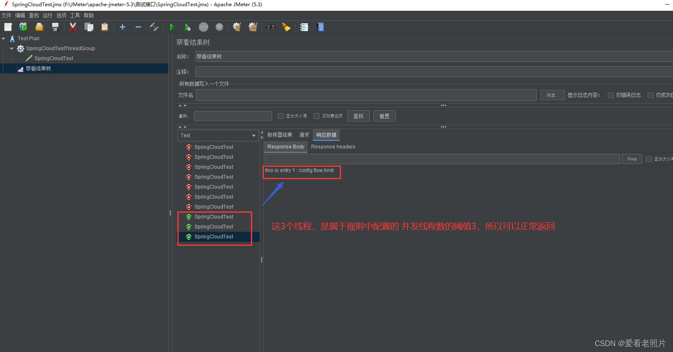Click into the 名称 name field
Image resolution: width=673 pixels, height=352 pixels.
(434, 56)
